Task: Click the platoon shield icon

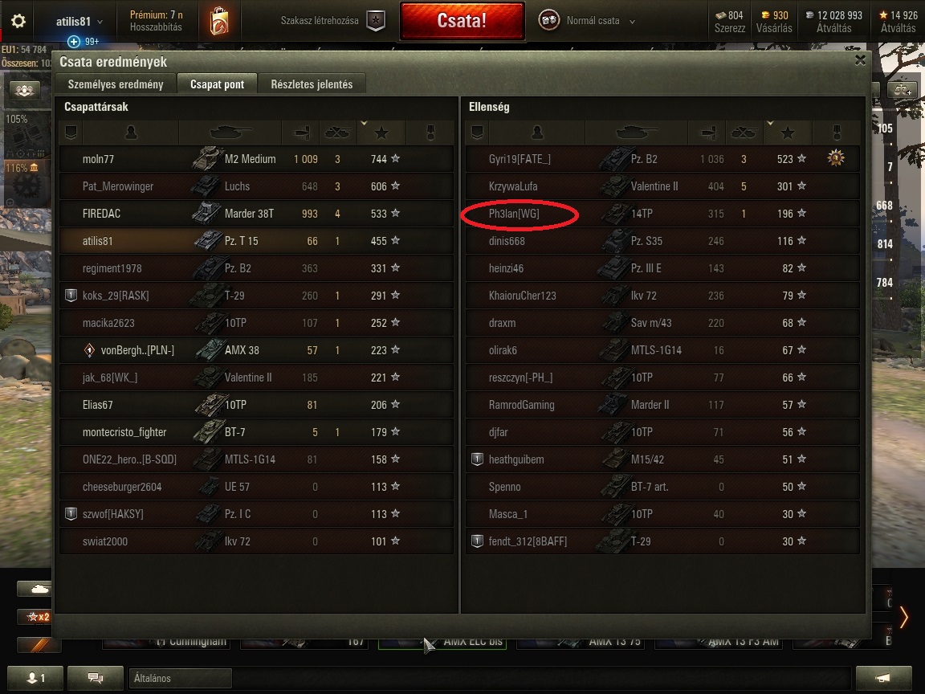Action: pos(376,21)
